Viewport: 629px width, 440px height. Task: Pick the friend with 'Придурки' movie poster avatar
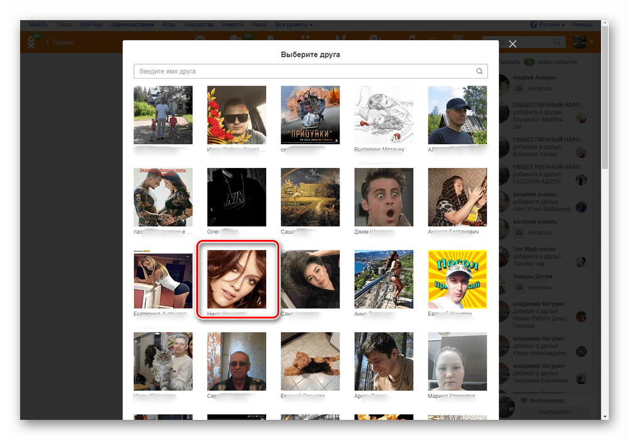click(x=310, y=115)
